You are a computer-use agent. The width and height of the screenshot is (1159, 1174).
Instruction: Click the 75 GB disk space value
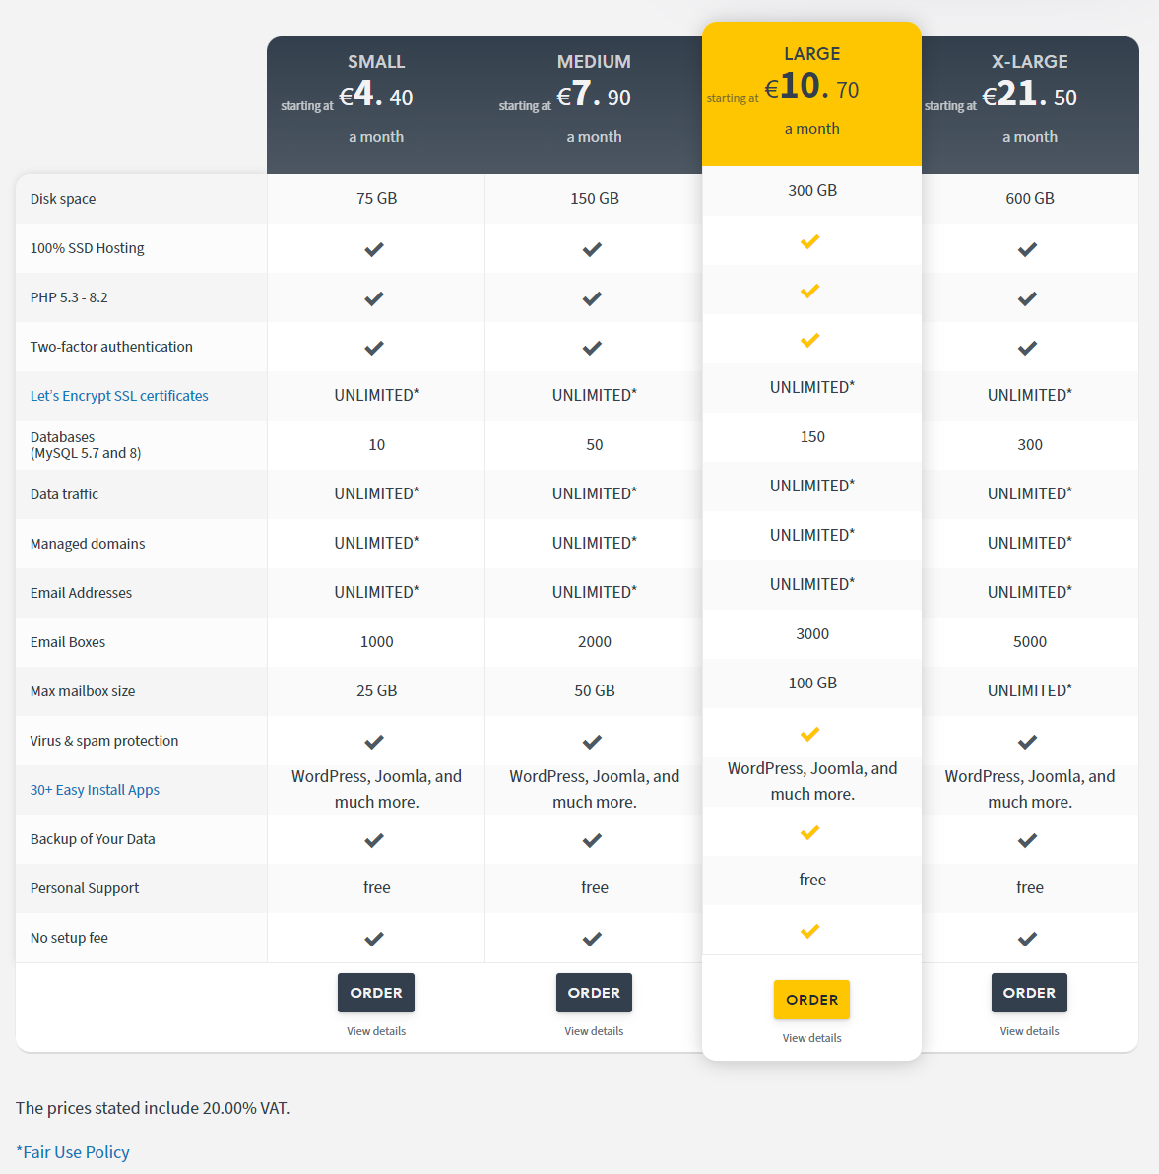point(376,198)
